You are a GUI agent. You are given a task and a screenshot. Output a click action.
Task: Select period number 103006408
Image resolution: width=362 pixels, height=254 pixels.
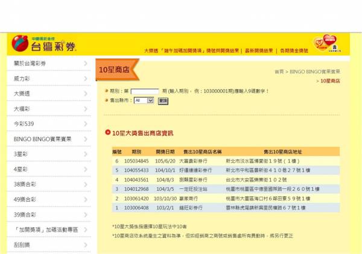click(x=136, y=208)
